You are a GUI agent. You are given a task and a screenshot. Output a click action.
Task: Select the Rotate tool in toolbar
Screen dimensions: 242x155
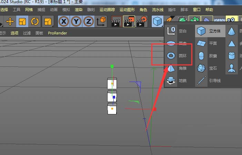35,22
